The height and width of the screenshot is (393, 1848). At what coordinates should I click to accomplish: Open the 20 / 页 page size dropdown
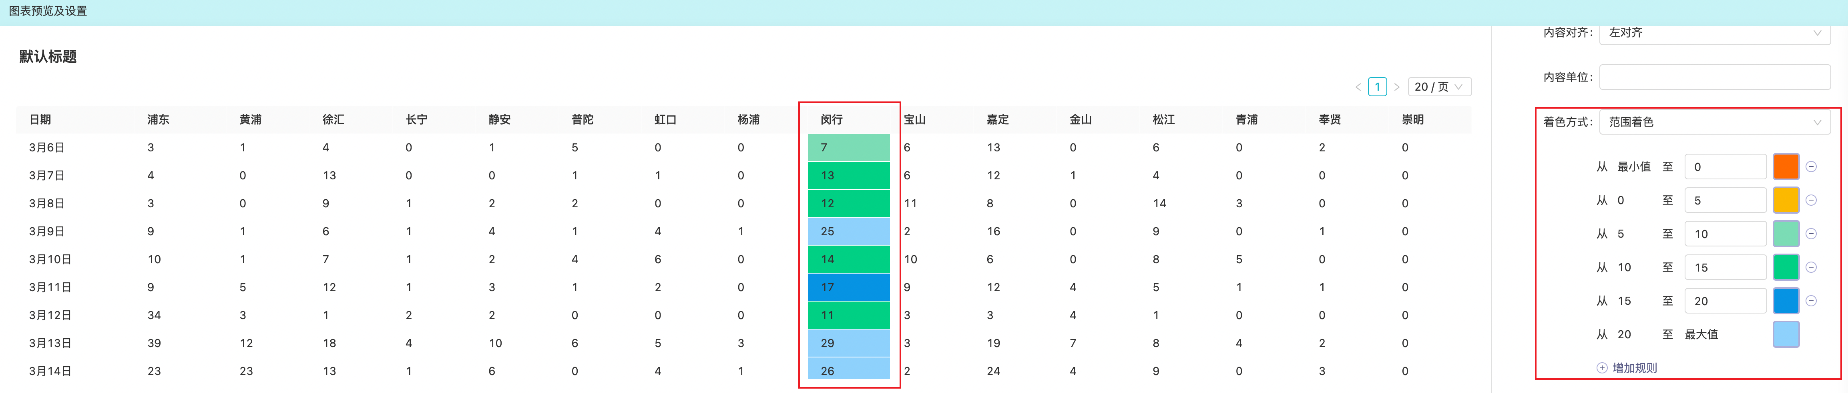click(x=1440, y=87)
